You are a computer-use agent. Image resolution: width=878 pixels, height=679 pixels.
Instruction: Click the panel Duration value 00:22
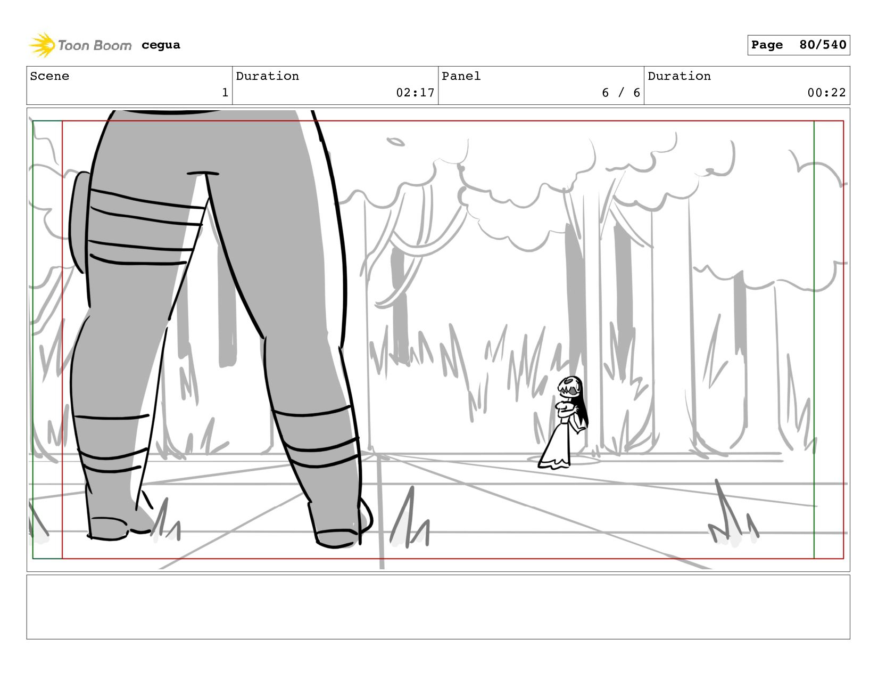click(x=826, y=93)
